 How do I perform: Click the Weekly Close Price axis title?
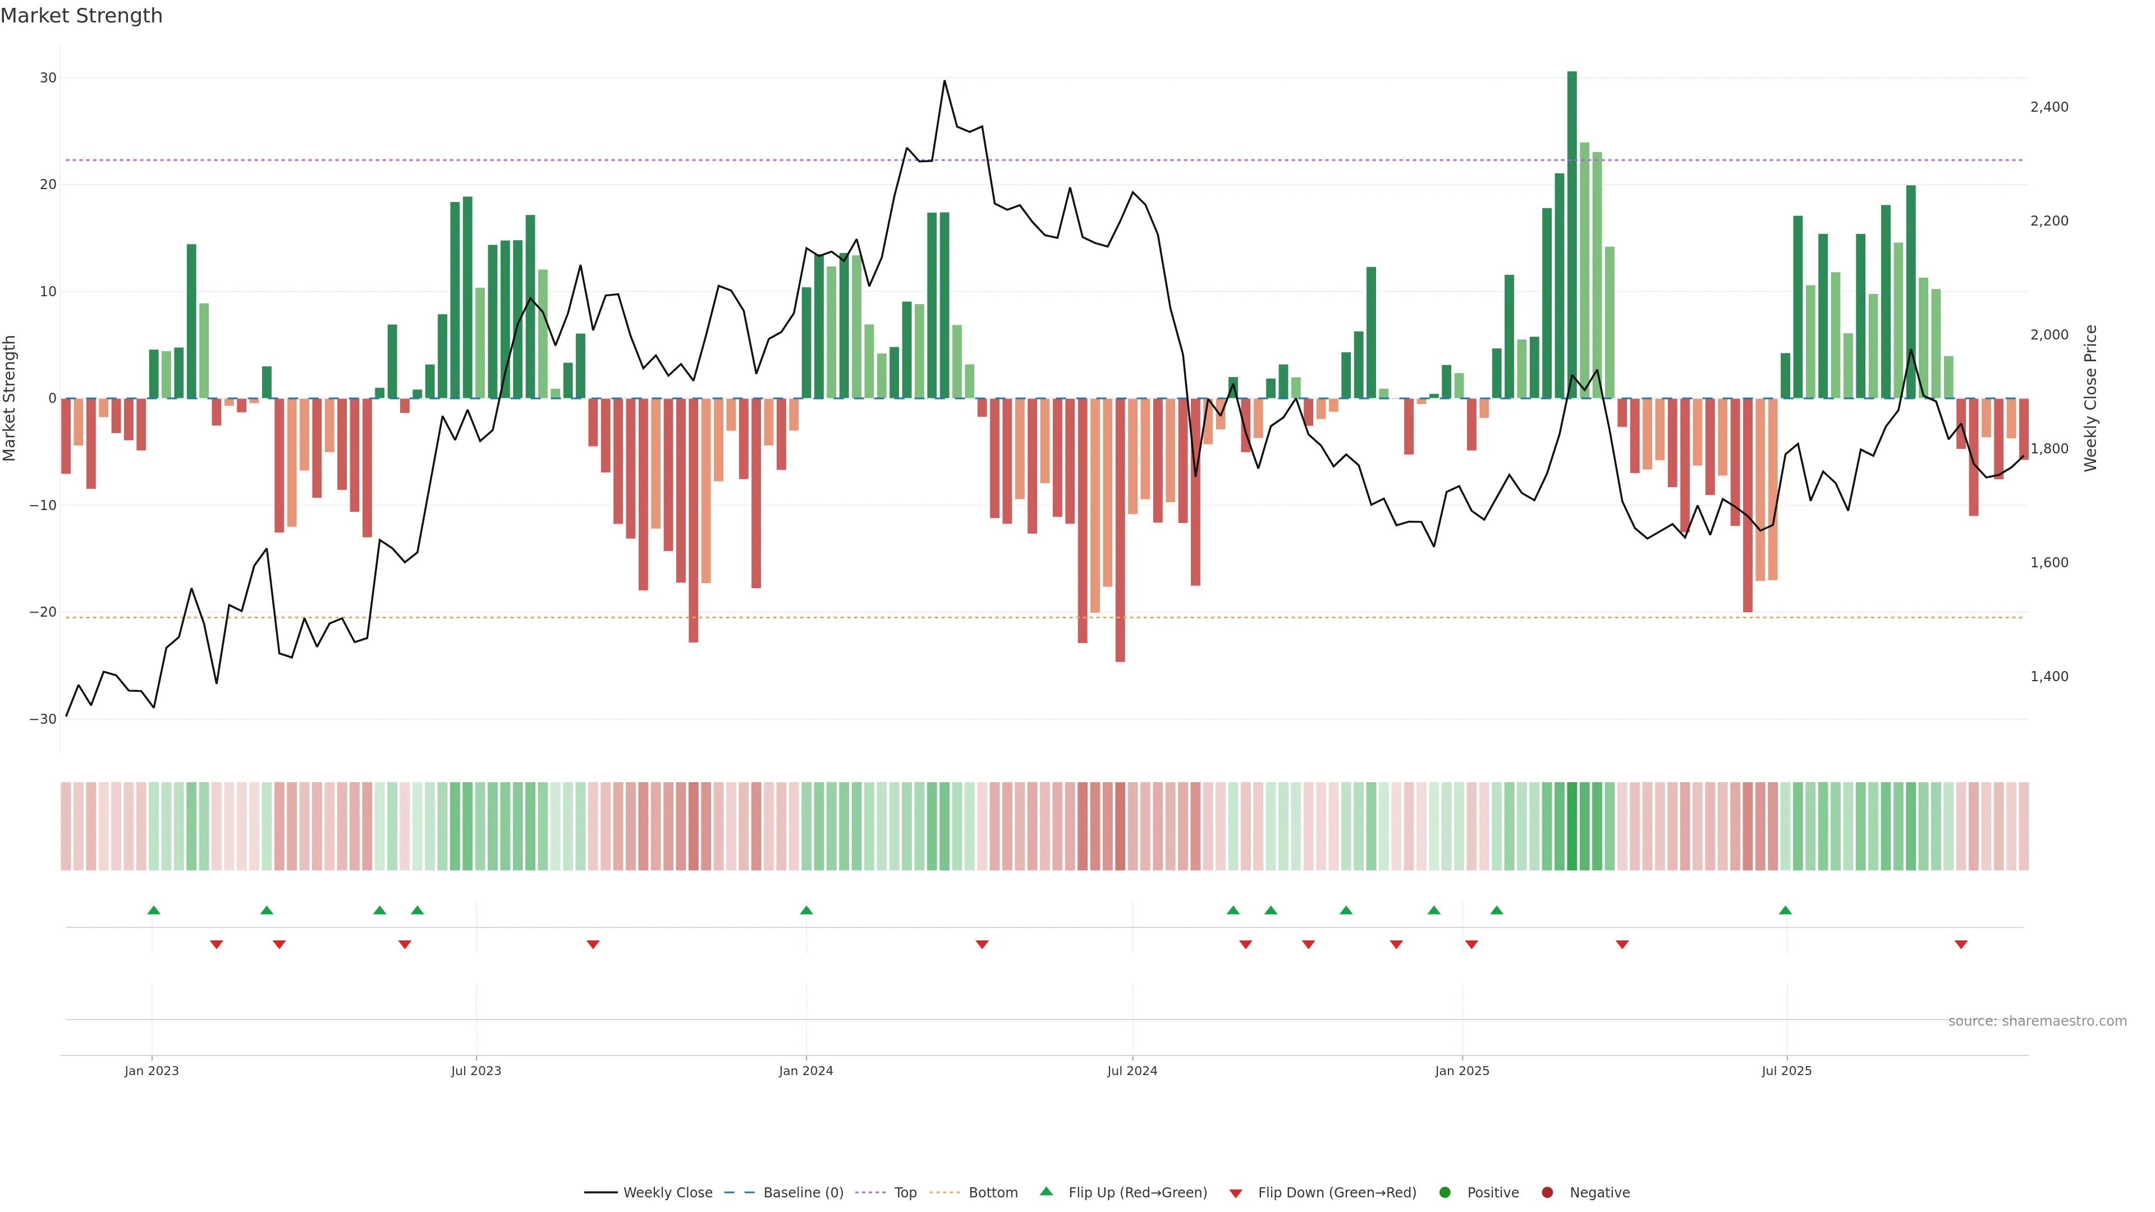tap(2090, 398)
